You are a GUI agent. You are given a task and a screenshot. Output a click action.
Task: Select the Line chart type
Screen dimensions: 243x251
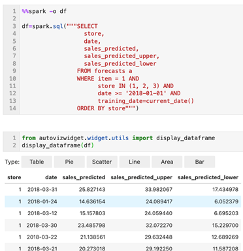[x=135, y=162]
